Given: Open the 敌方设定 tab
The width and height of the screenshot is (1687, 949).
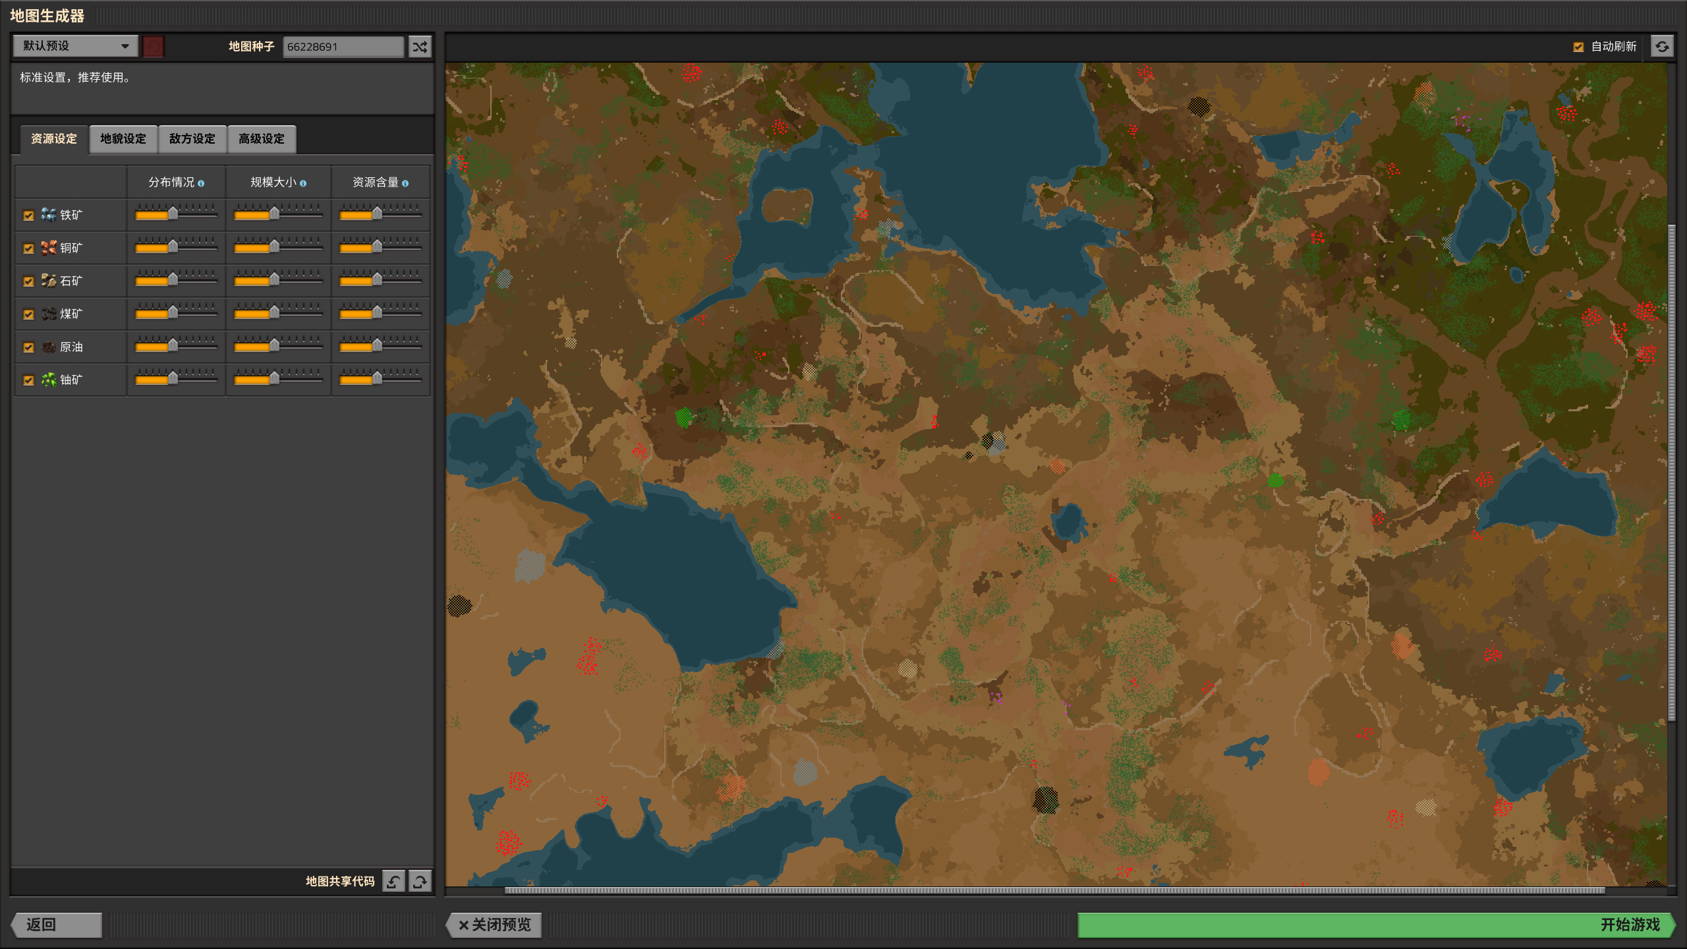Looking at the screenshot, I should click(192, 139).
